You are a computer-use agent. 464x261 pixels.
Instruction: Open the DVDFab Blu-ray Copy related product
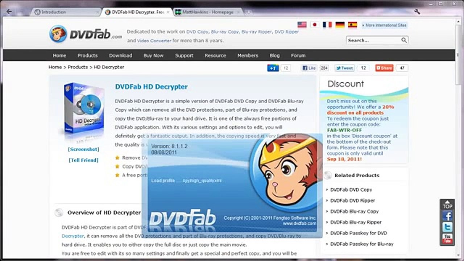[355, 211]
